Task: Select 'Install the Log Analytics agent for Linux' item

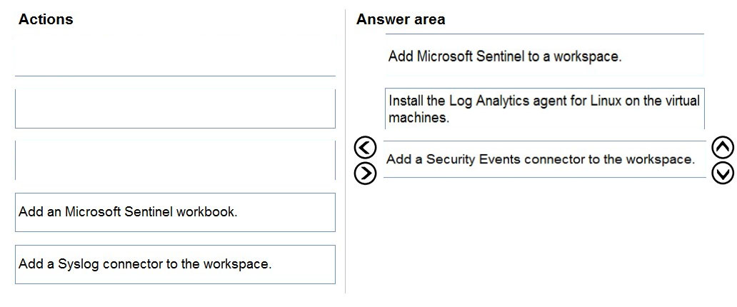Action: point(545,109)
